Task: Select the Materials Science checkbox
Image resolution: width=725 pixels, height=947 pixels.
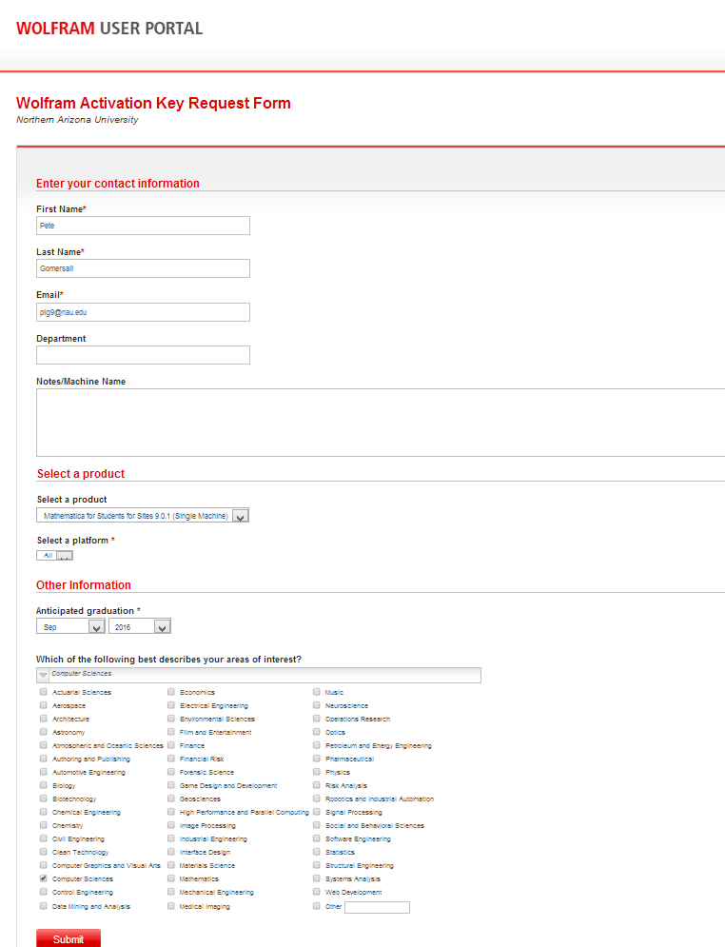Action: pyautogui.click(x=171, y=865)
